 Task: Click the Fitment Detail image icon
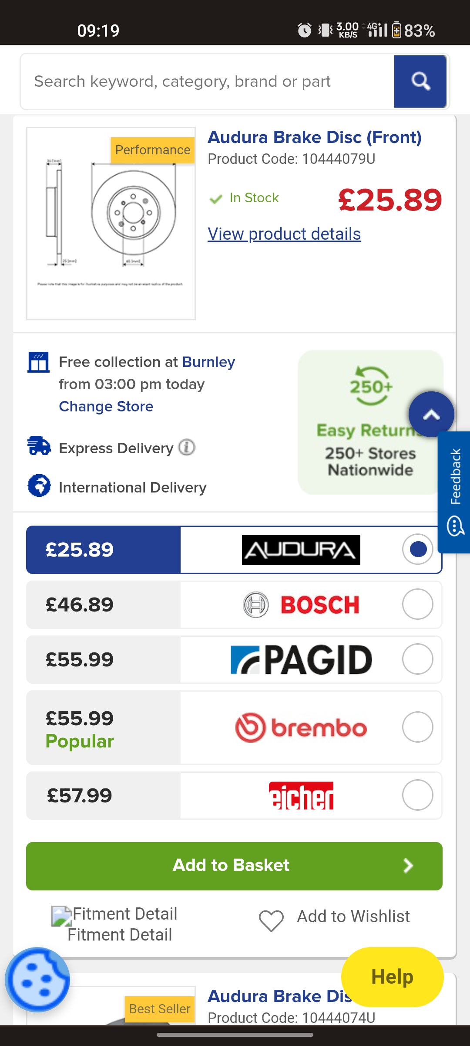[62, 916]
